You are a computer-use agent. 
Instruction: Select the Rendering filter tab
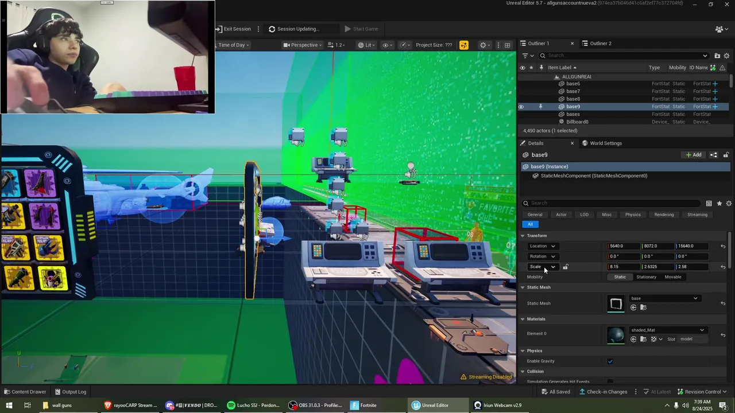pos(664,215)
